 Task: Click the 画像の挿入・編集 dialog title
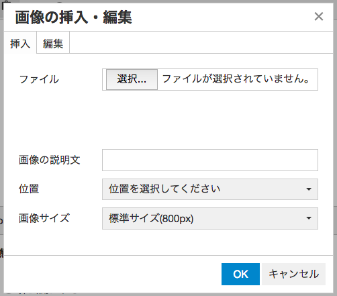click(x=73, y=17)
